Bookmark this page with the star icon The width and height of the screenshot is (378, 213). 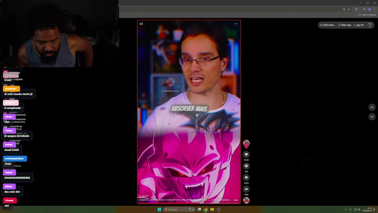(349, 9)
